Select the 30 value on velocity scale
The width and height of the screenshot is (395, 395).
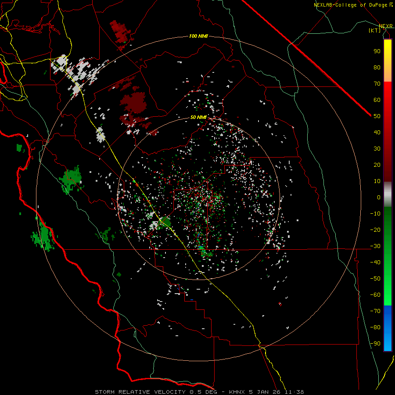coord(377,149)
